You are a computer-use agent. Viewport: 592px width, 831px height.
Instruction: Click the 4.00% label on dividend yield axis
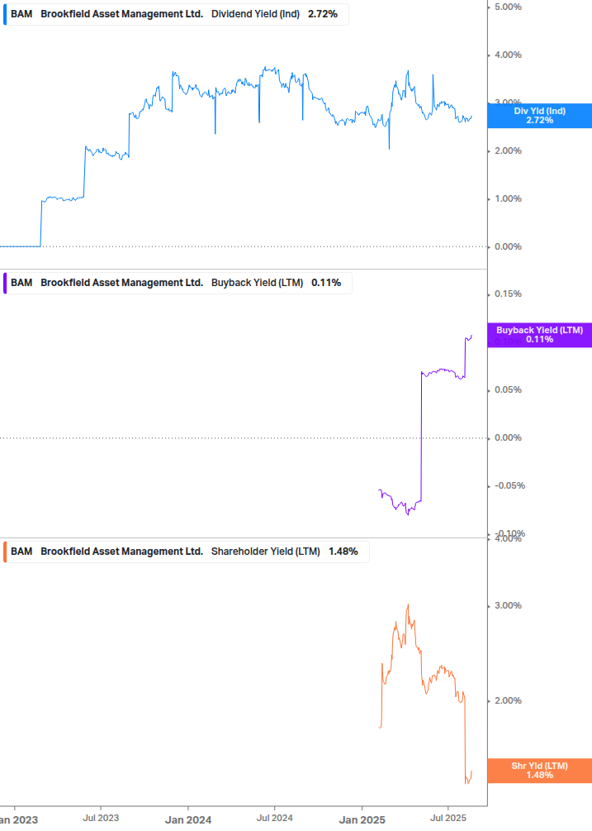click(x=508, y=55)
